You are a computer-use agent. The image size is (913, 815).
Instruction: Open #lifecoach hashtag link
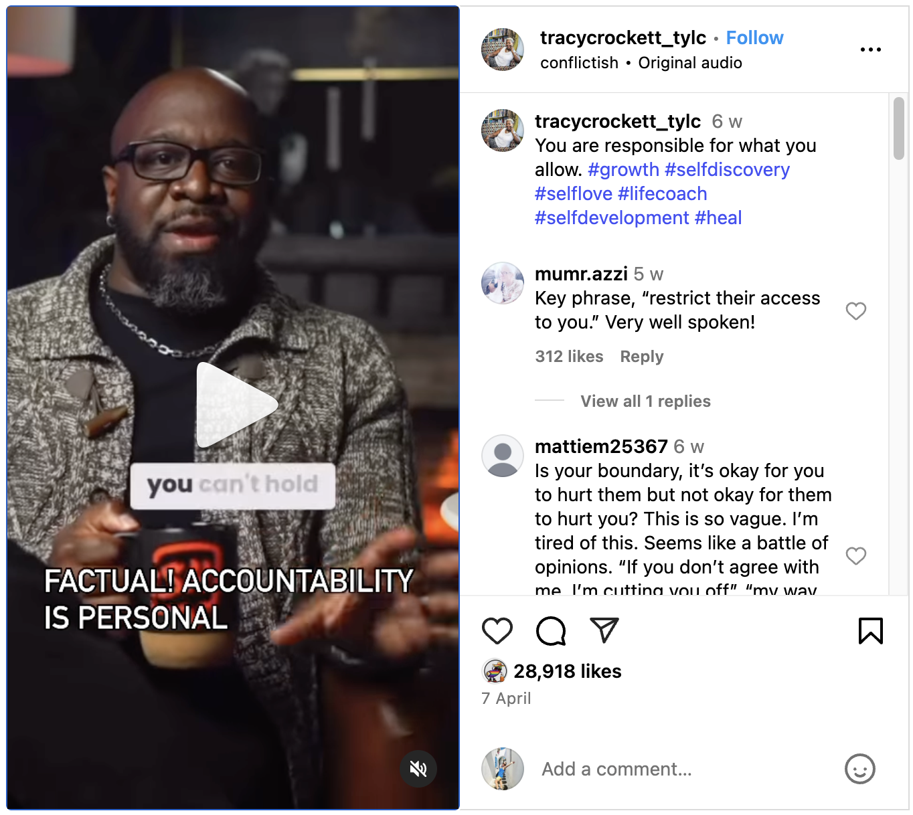coord(663,193)
